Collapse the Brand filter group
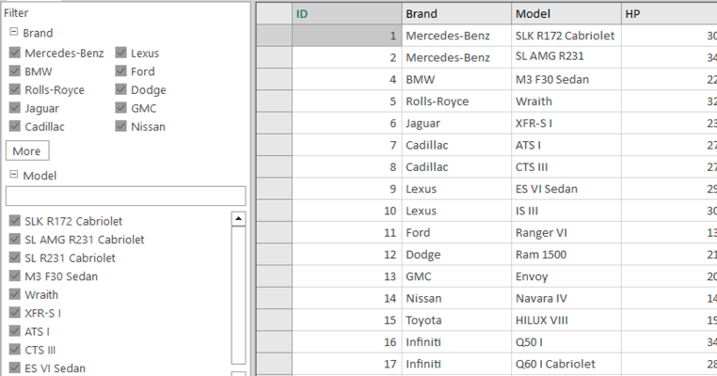 tap(14, 33)
